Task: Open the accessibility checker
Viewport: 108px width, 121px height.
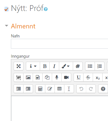Action: tap(103, 89)
